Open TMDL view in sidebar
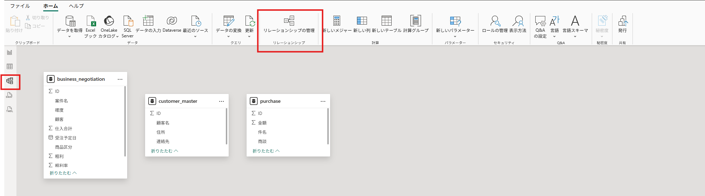The image size is (705, 196). tap(10, 109)
